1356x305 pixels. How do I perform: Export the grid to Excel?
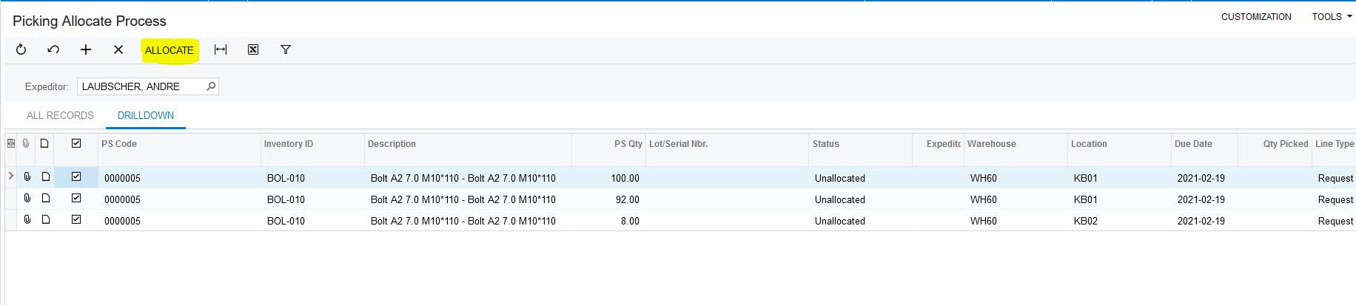point(253,49)
